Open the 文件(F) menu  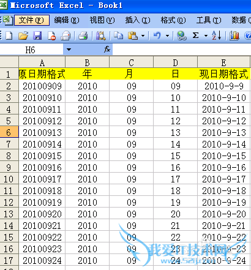click(32, 20)
